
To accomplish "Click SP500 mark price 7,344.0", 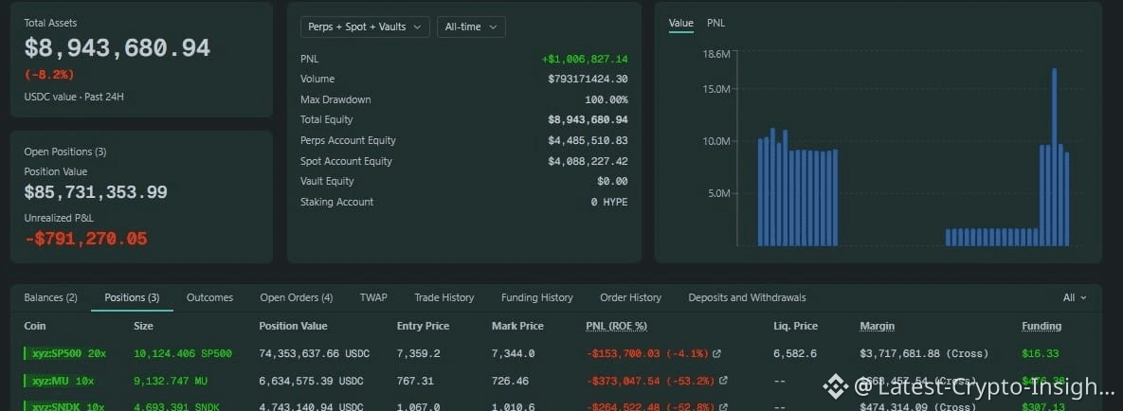I will [513, 354].
